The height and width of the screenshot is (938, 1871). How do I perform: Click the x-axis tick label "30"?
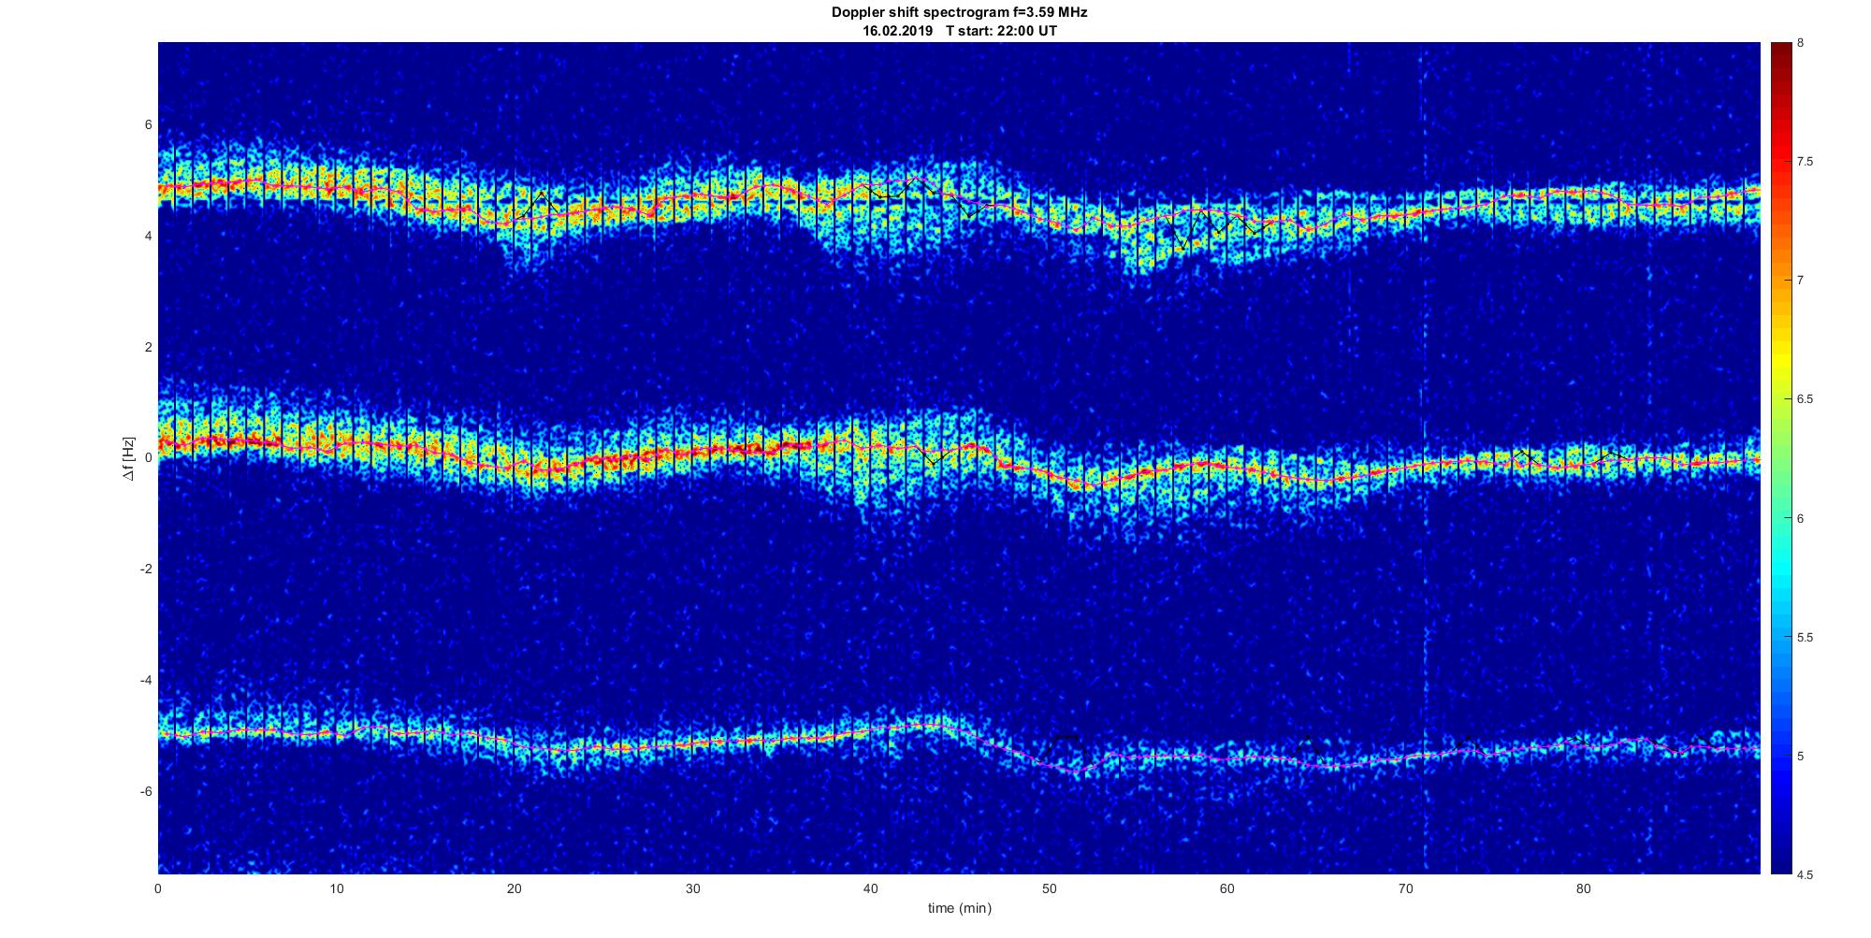point(692,888)
